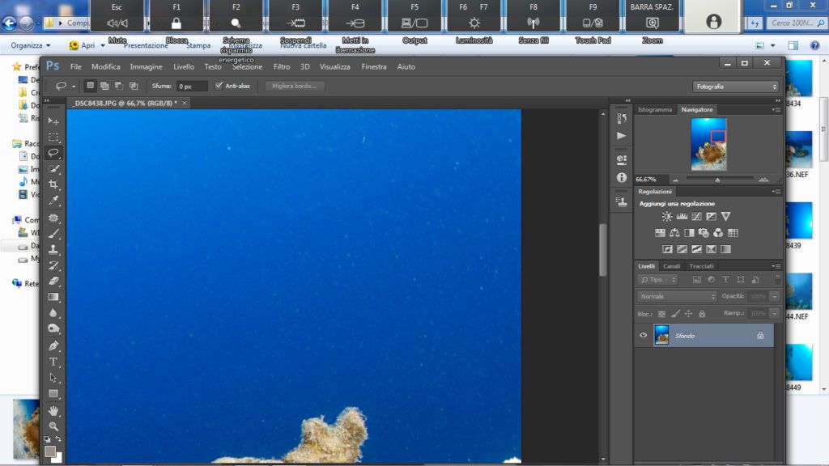Screen dimensions: 829x466
Task: Pick the Eyedropper tool
Action: (53, 201)
